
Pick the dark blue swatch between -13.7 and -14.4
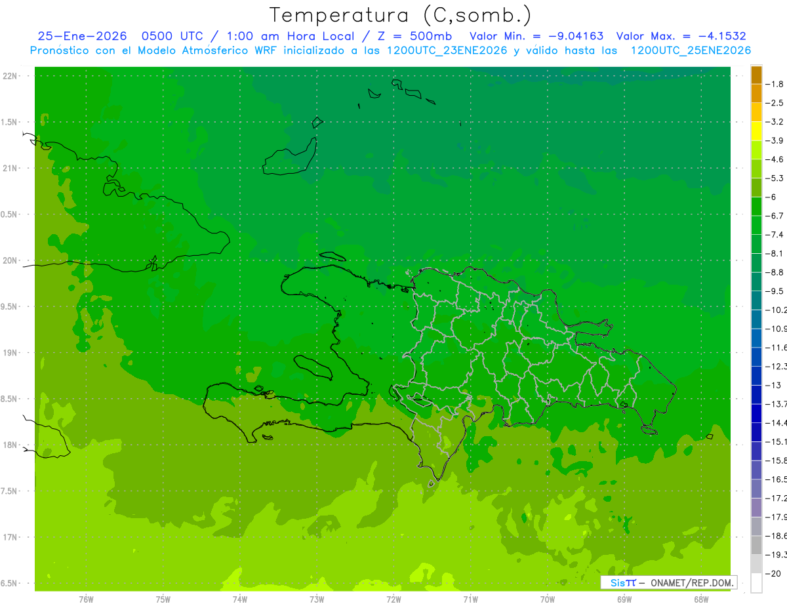(x=756, y=414)
